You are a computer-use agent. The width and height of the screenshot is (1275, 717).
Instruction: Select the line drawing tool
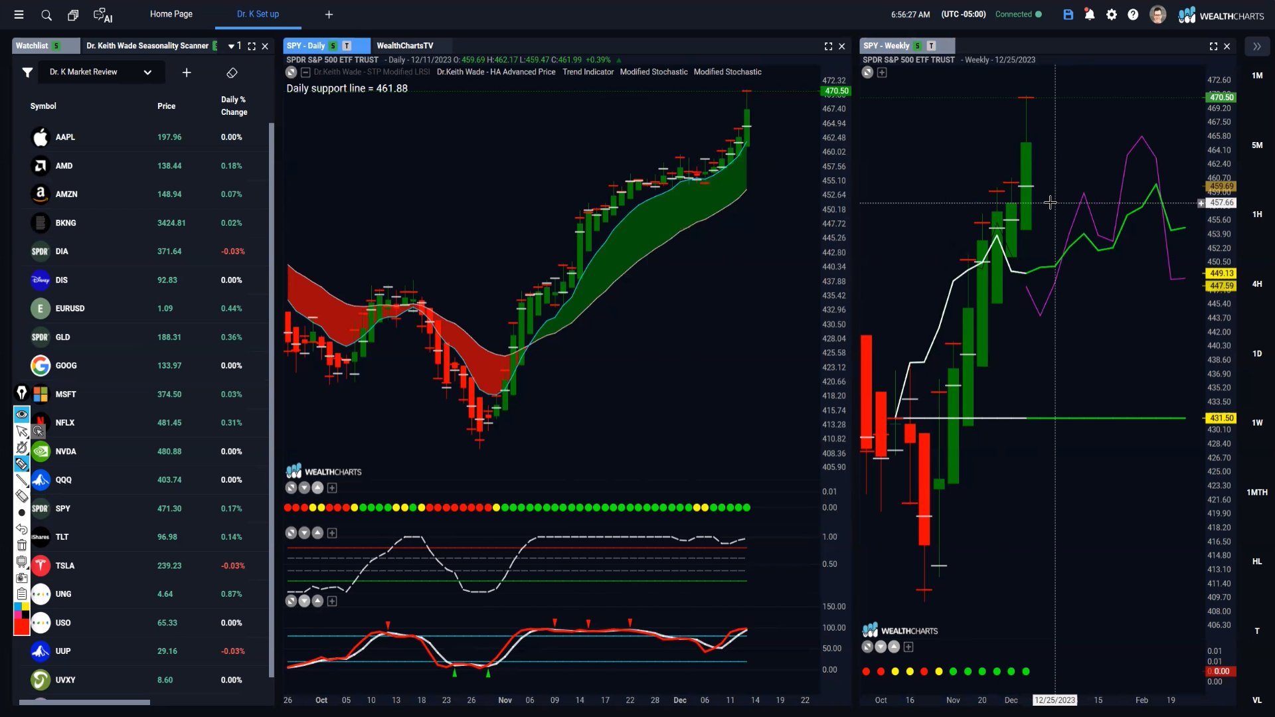[x=22, y=480]
